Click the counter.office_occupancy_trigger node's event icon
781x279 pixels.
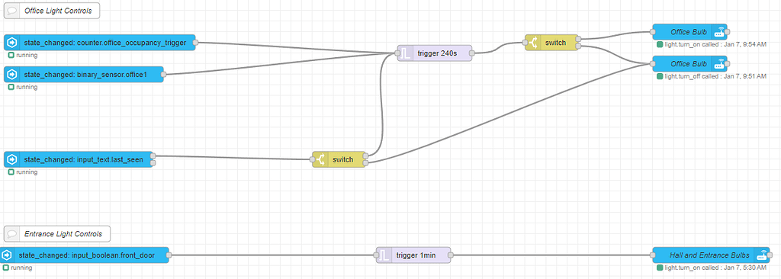[x=11, y=43]
